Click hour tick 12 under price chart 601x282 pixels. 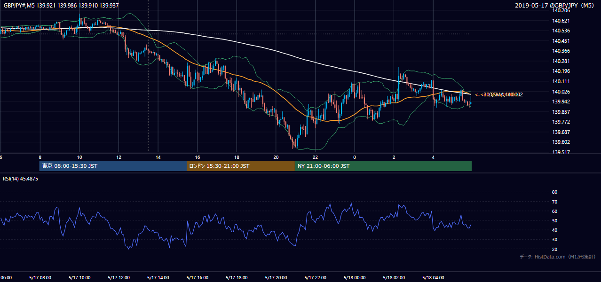(x=119, y=157)
